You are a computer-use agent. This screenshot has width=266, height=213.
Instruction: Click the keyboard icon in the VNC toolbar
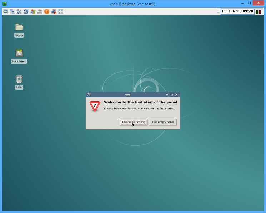pos(40,11)
